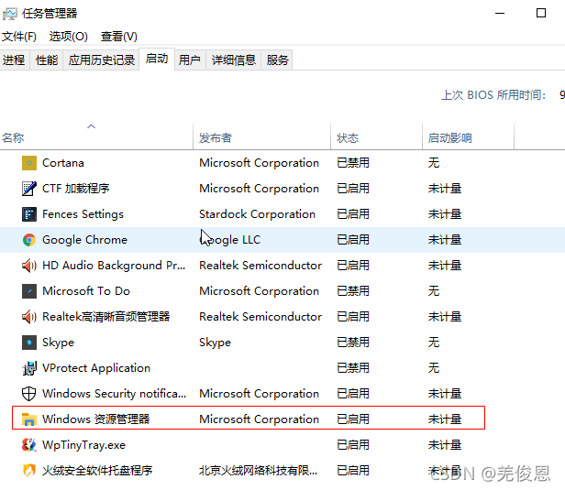Click the Windows 资源管理器 folder icon

click(29, 419)
